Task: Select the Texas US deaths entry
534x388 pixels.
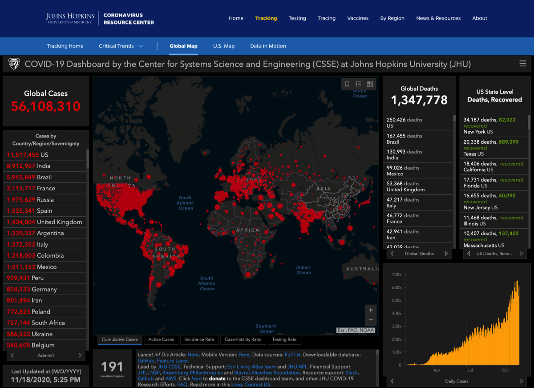Action: point(494,148)
